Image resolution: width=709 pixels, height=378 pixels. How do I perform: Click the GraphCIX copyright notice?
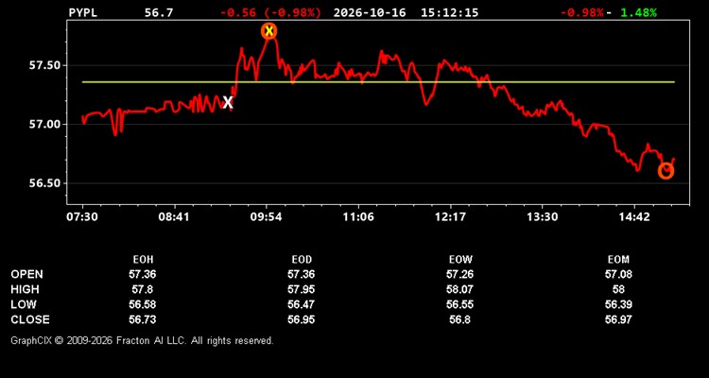tap(142, 340)
